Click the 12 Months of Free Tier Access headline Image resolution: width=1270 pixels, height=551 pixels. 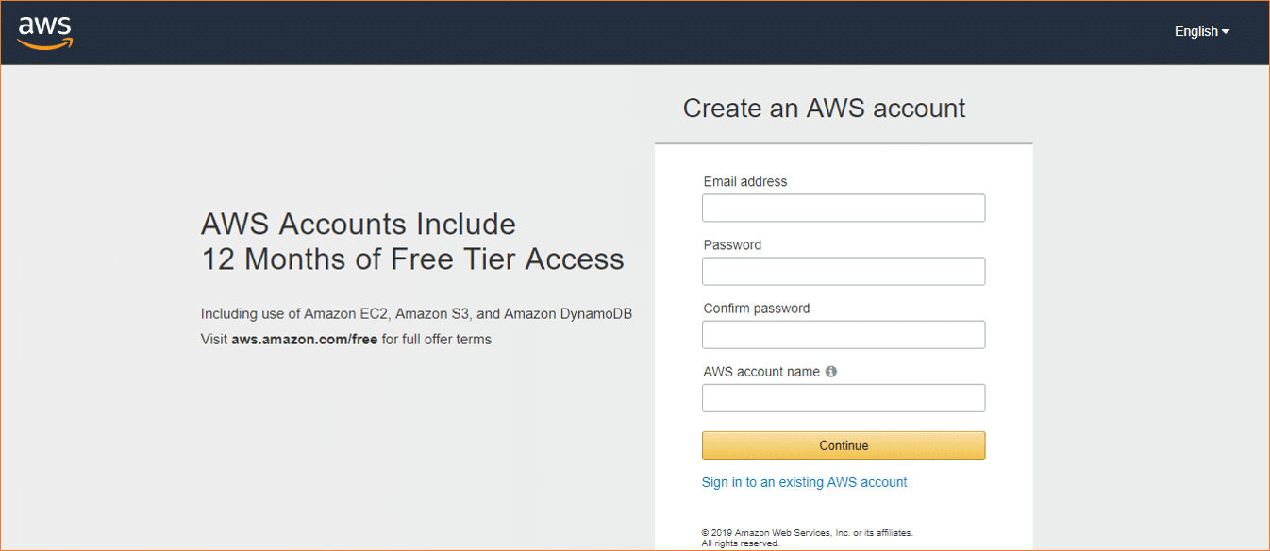[x=412, y=259]
